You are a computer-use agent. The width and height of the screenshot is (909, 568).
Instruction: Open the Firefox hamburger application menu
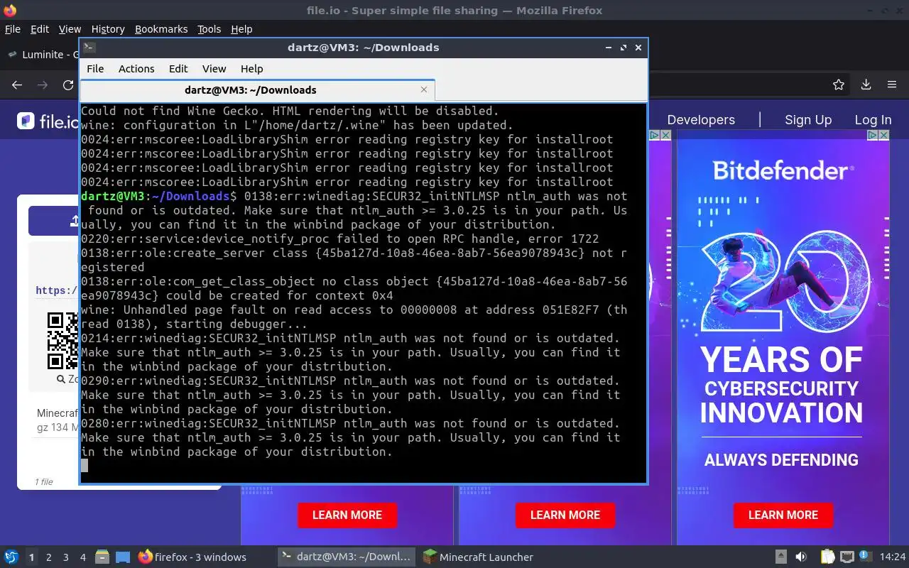892,84
